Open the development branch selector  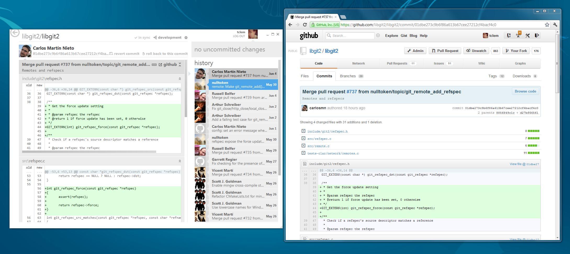(167, 38)
